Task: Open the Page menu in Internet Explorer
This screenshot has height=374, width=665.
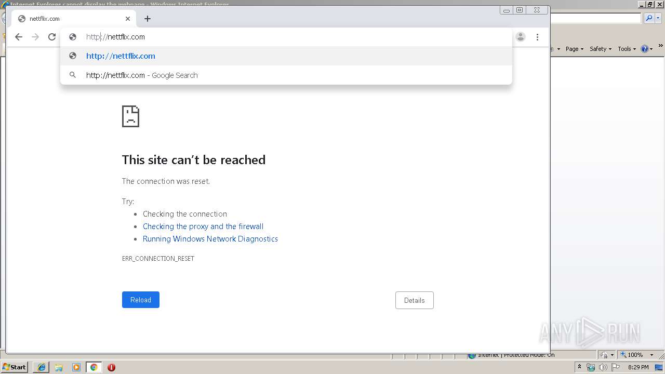Action: click(x=575, y=49)
